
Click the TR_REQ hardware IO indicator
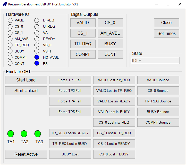(10, 45)
